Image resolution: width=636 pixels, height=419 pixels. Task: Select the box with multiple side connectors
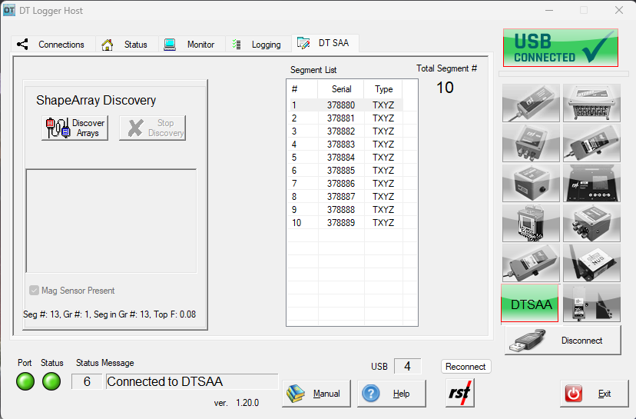(x=591, y=223)
